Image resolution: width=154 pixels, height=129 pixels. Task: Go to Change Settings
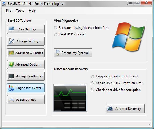[x=26, y=41]
